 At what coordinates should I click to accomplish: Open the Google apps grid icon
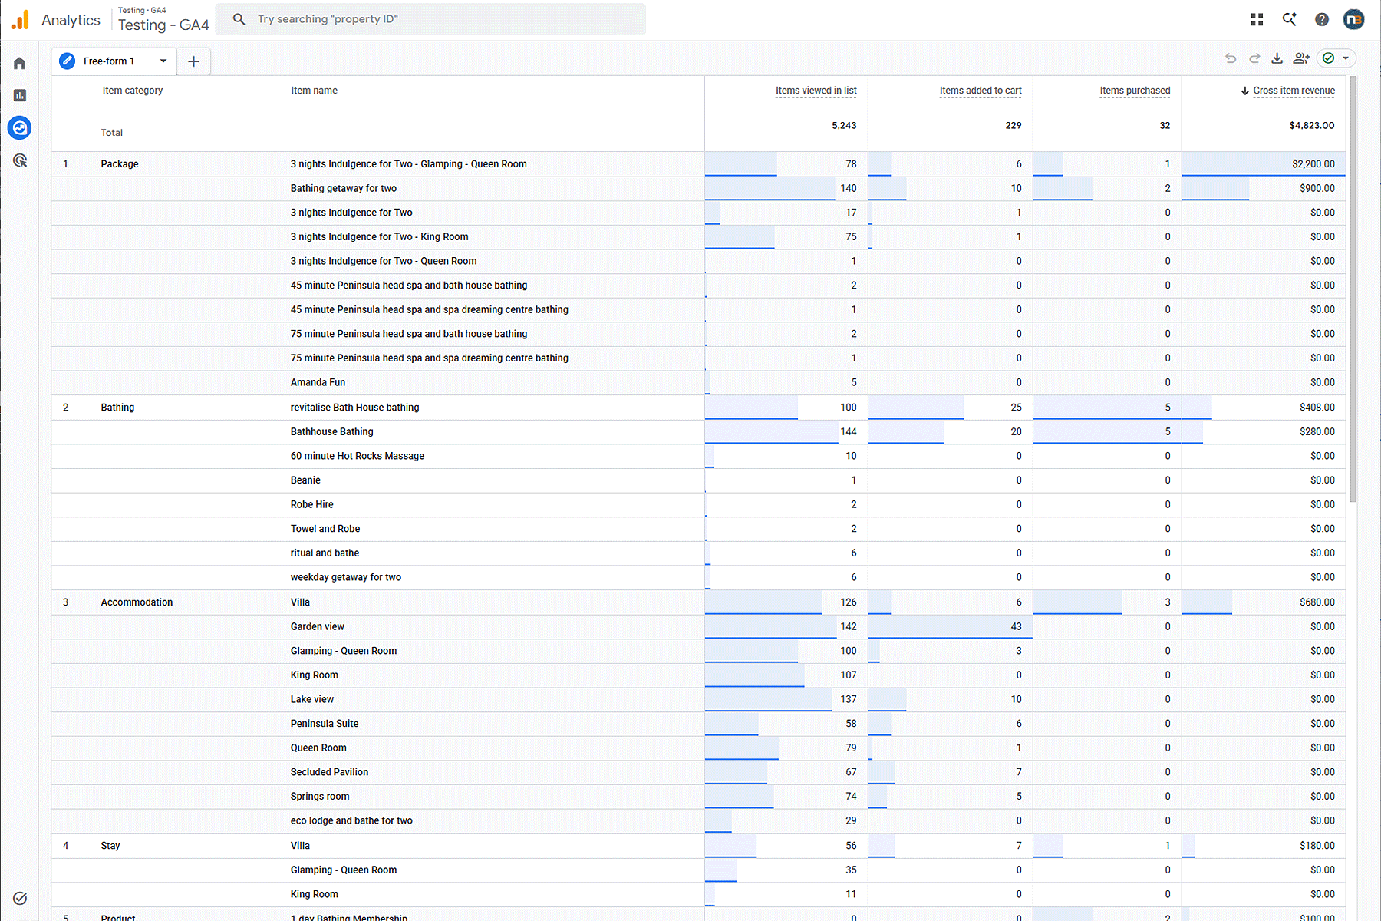(x=1257, y=20)
